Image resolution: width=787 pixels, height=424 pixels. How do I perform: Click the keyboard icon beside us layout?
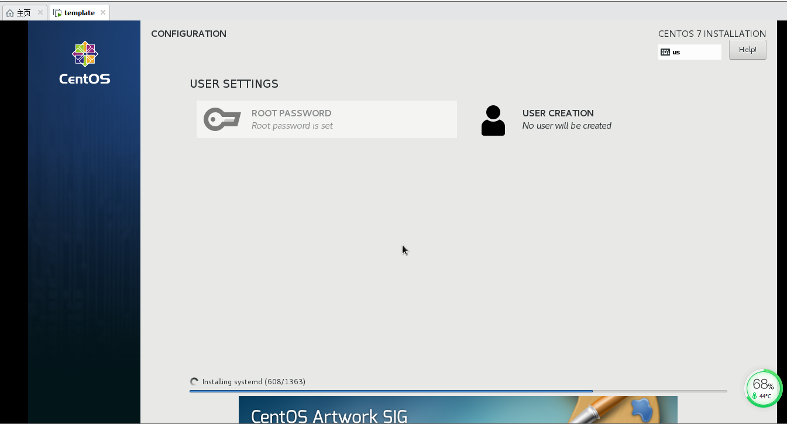coord(665,52)
